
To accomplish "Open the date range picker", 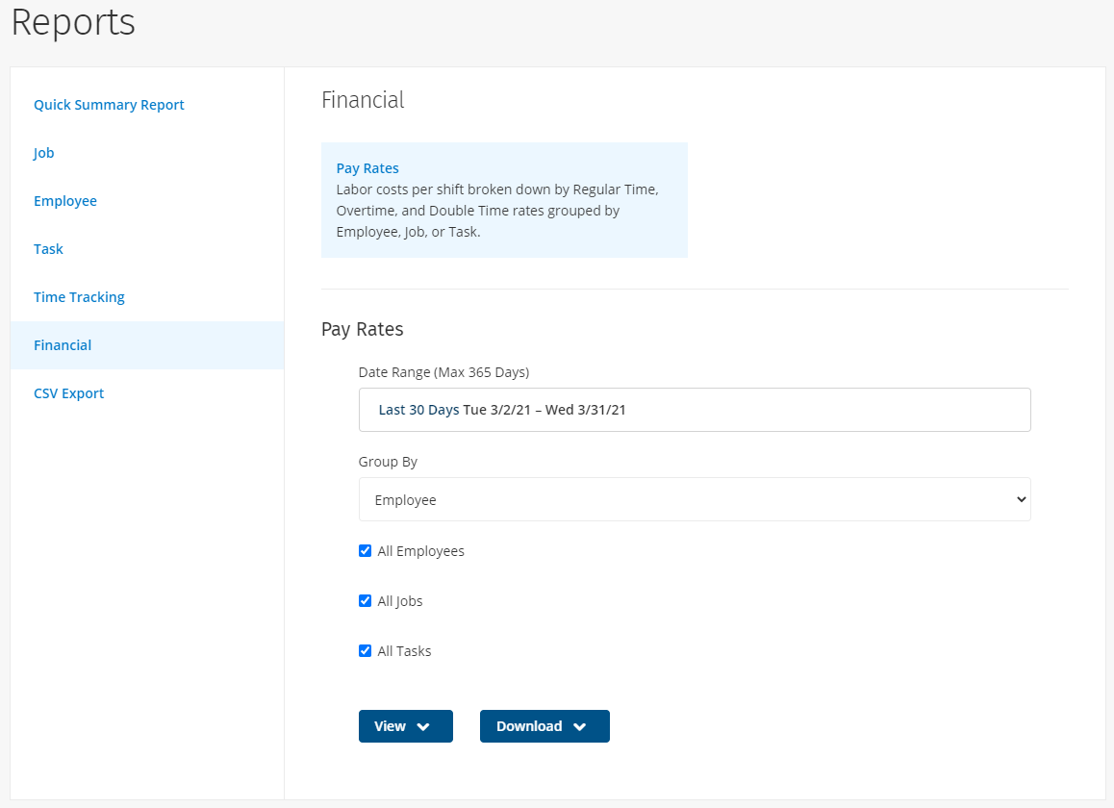I will pyautogui.click(x=695, y=410).
